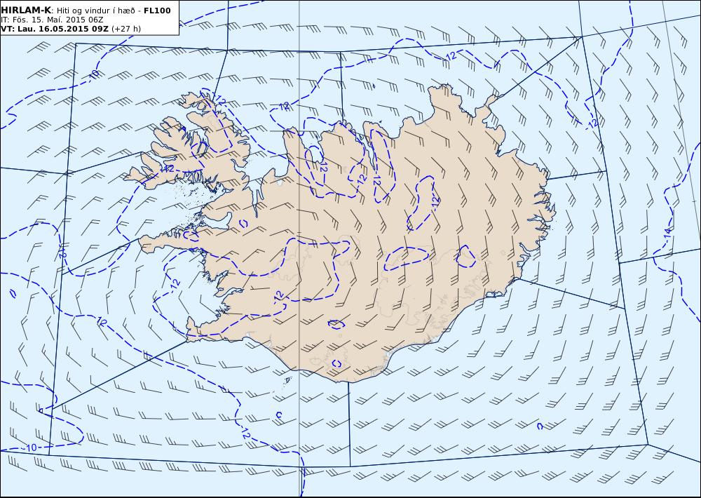The height and width of the screenshot is (498, 701).
Task: Click the 'HIRLAM-K' model name in title box
Action: pyautogui.click(x=26, y=11)
